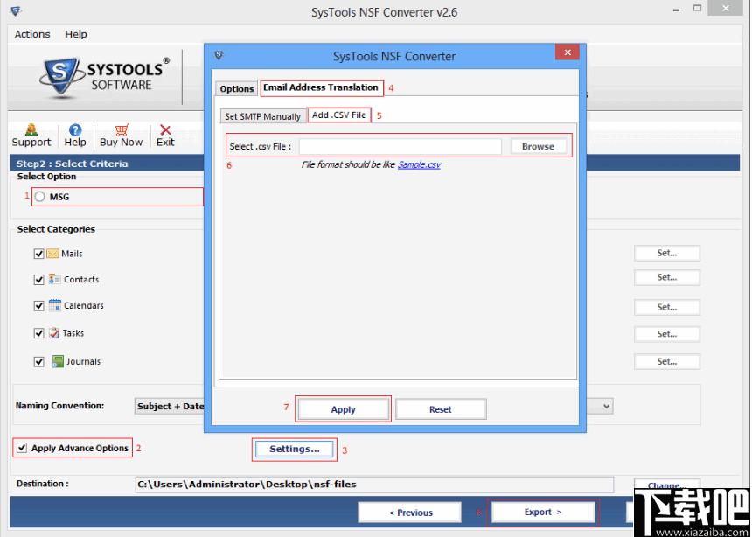752x537 pixels.
Task: Expand the Naming Convention dropdown arrow
Action: (607, 406)
